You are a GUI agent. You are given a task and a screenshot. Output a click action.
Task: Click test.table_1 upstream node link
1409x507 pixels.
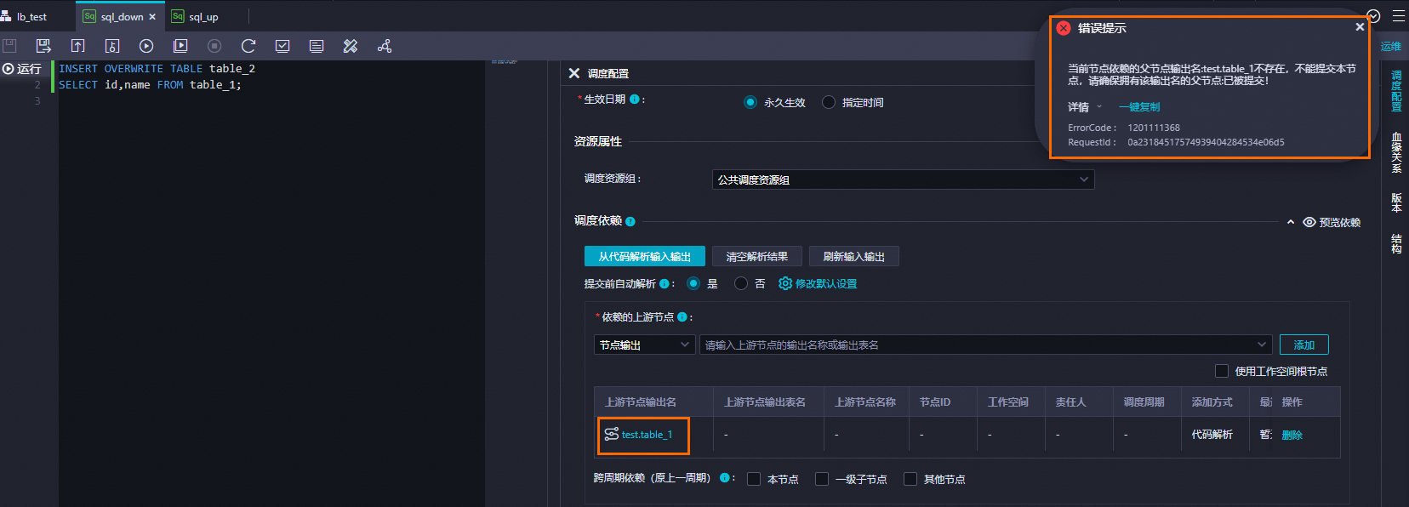tap(647, 435)
